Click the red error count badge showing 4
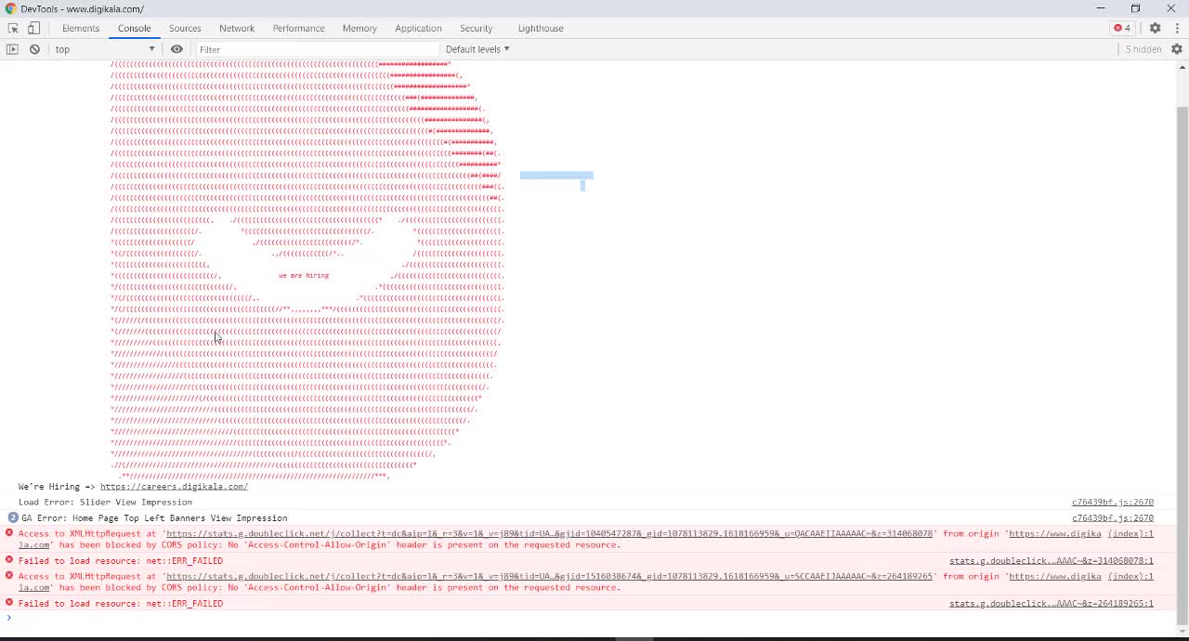 [x=1122, y=28]
